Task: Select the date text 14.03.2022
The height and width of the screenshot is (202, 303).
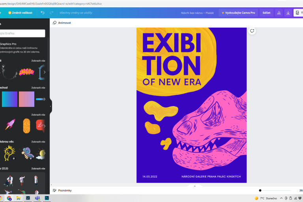Action: tap(150, 176)
